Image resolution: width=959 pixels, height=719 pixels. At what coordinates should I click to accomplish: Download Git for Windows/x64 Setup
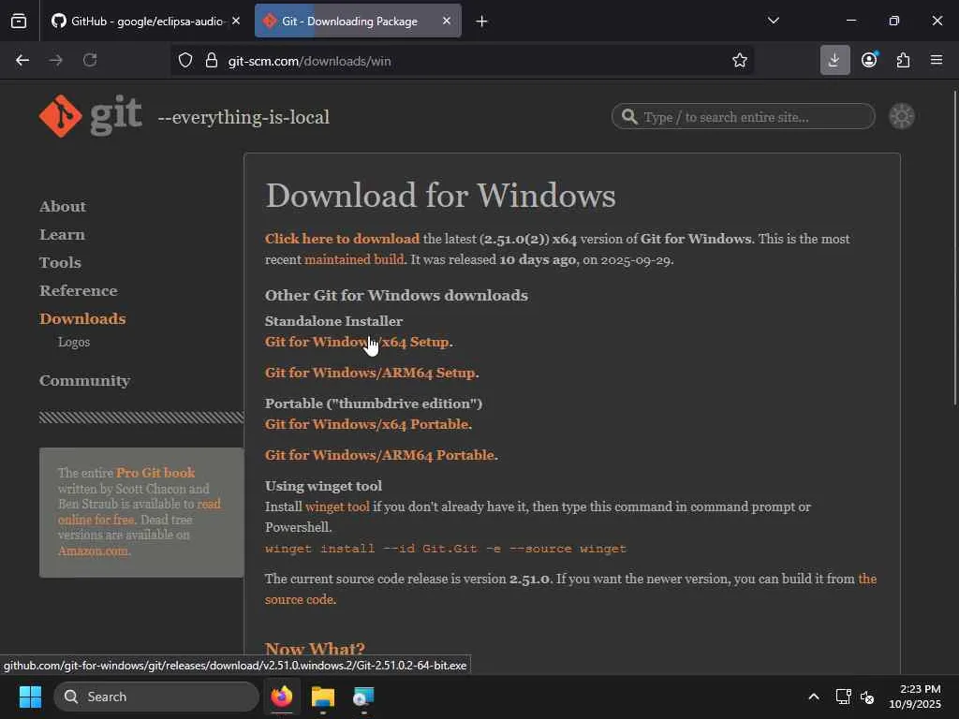(357, 342)
